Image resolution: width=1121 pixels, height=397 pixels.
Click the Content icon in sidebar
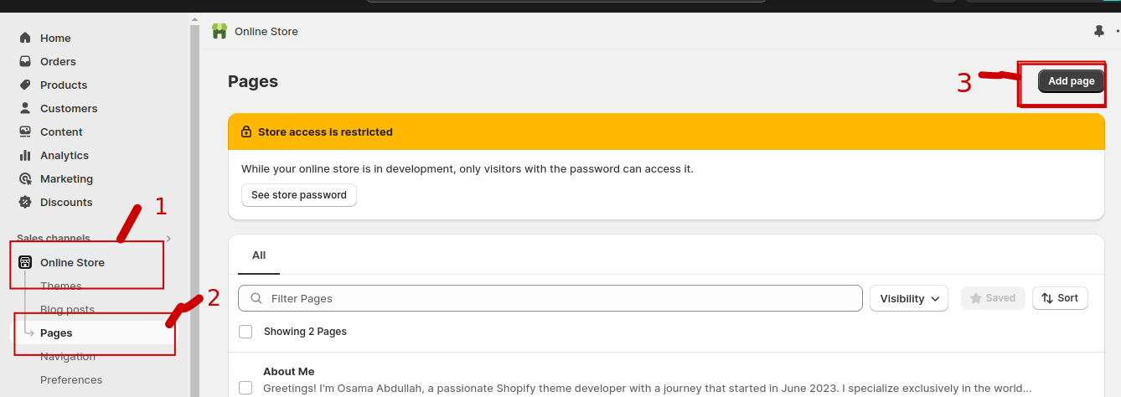tap(25, 131)
